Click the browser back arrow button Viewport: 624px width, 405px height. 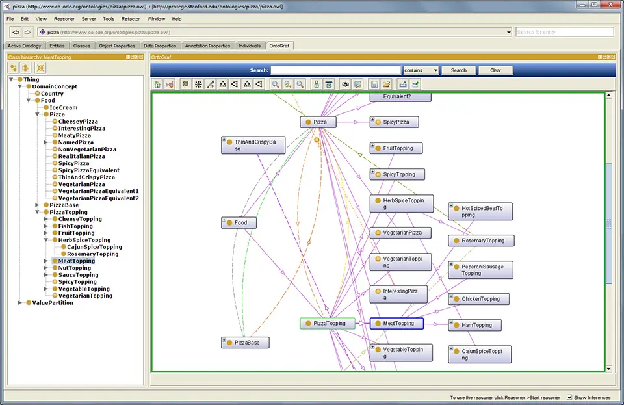coord(15,32)
